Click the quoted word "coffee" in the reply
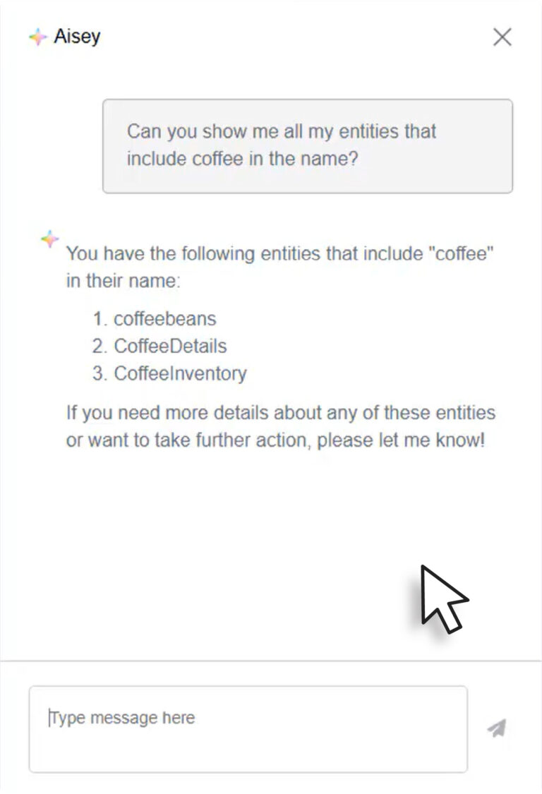This screenshot has width=542, height=794. coord(461,253)
